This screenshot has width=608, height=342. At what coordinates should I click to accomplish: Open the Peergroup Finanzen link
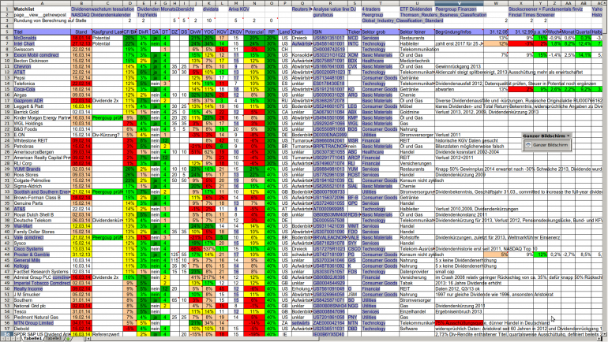coord(456,9)
